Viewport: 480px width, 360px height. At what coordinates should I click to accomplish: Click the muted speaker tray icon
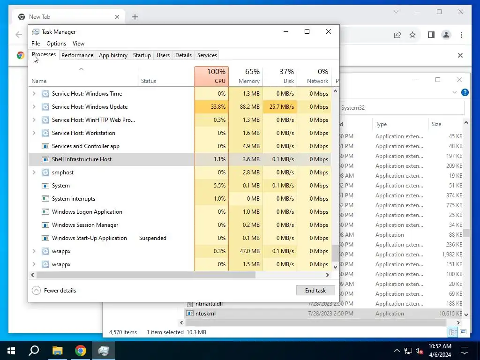point(420,351)
